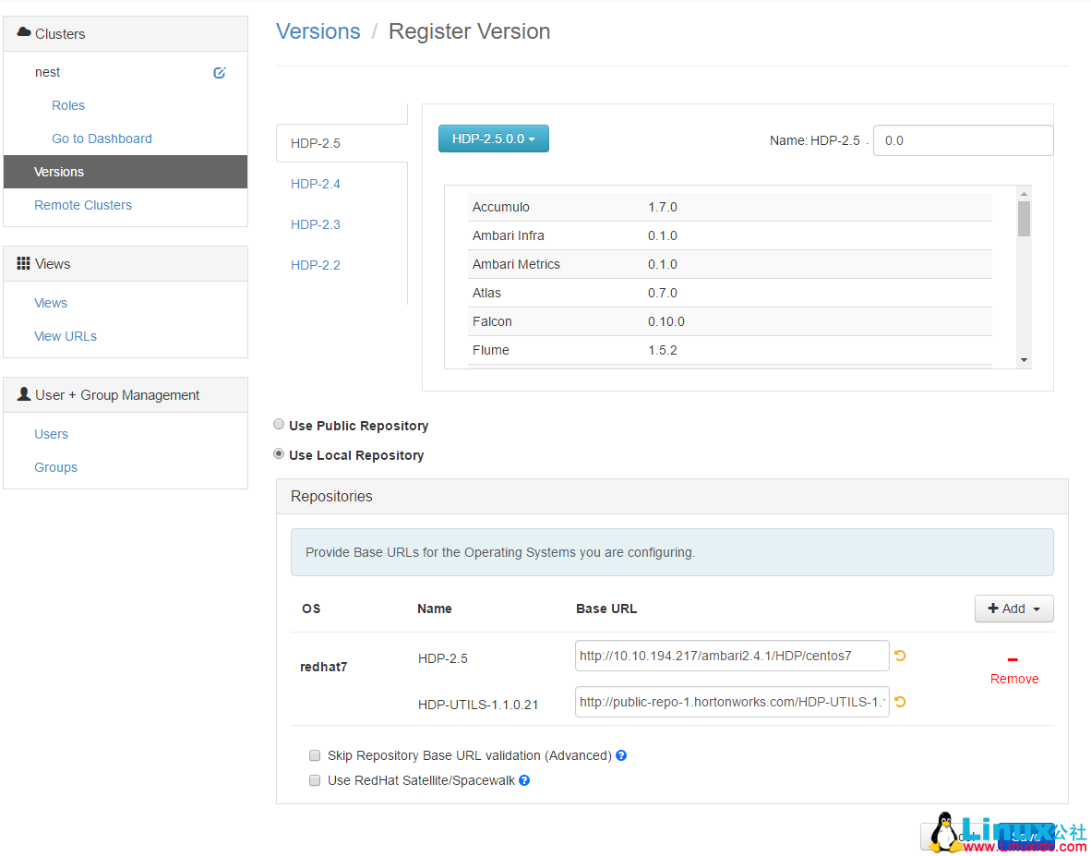Switch to the HDP-2.4 tab
1091x856 pixels.
316,184
